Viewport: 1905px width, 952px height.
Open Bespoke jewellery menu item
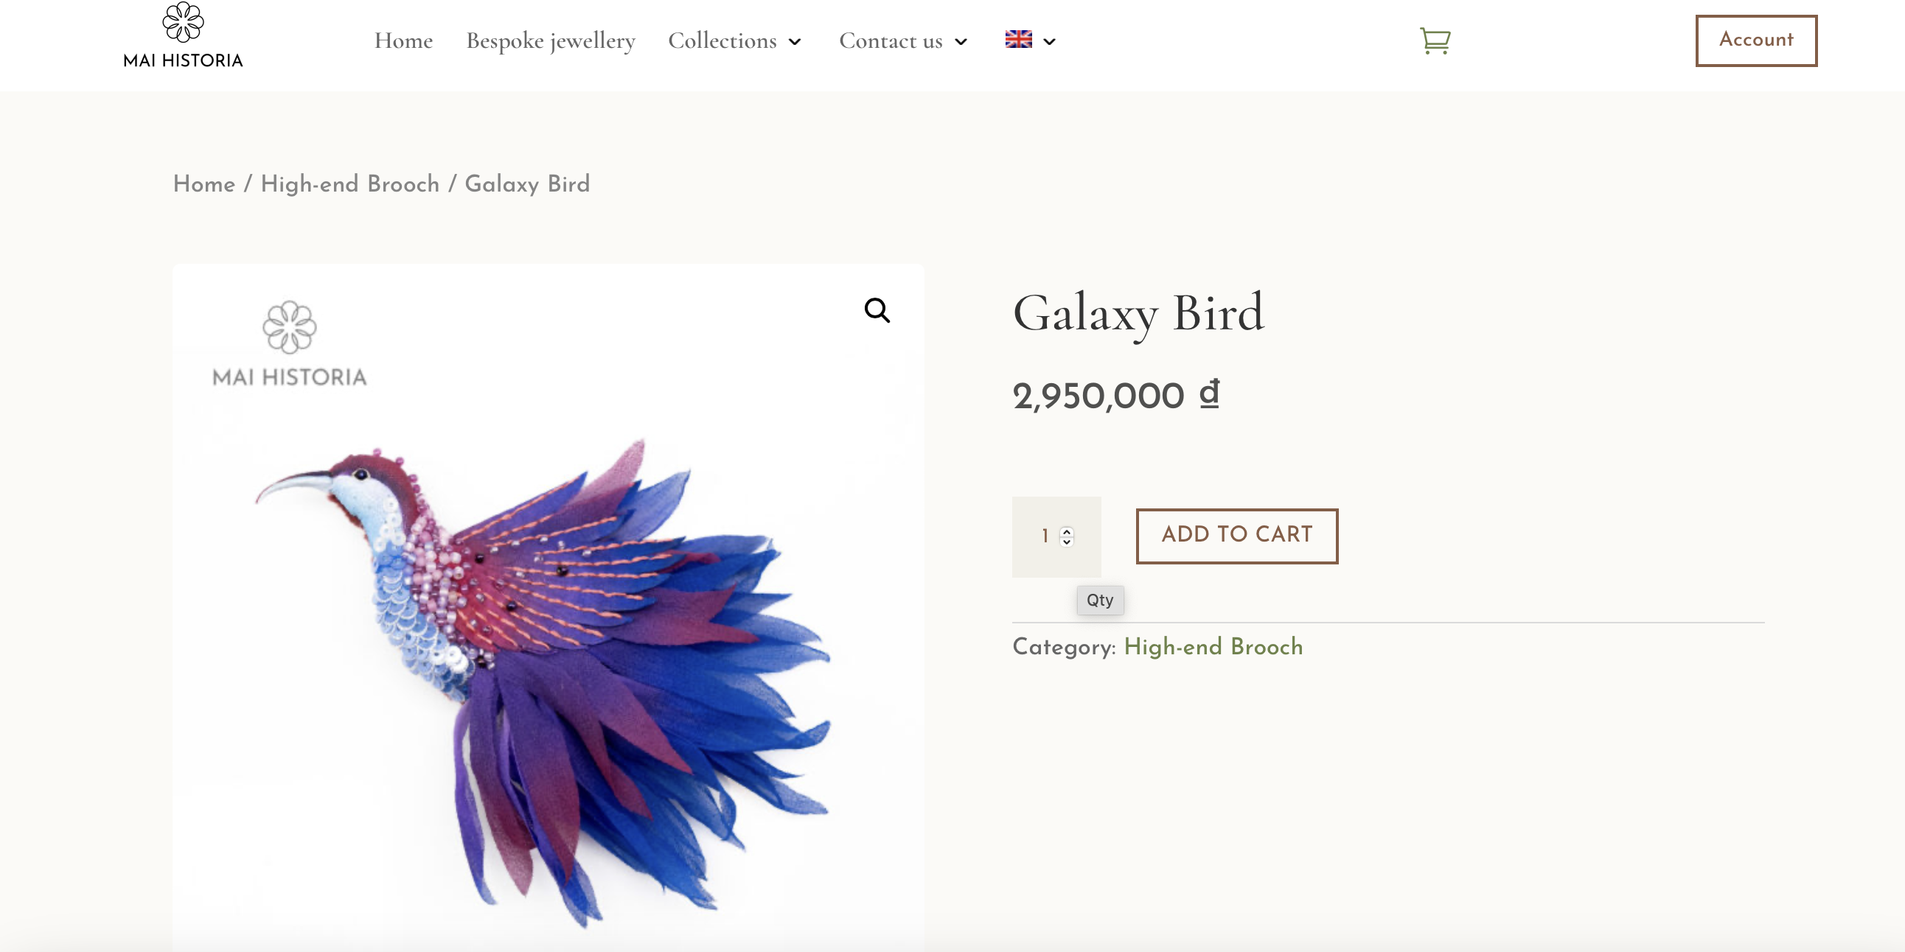tap(550, 41)
